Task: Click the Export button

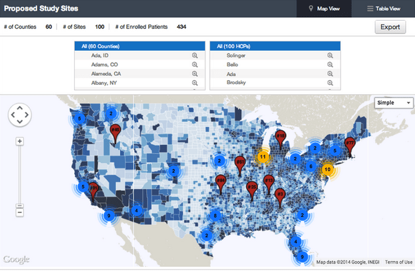Action: click(390, 27)
